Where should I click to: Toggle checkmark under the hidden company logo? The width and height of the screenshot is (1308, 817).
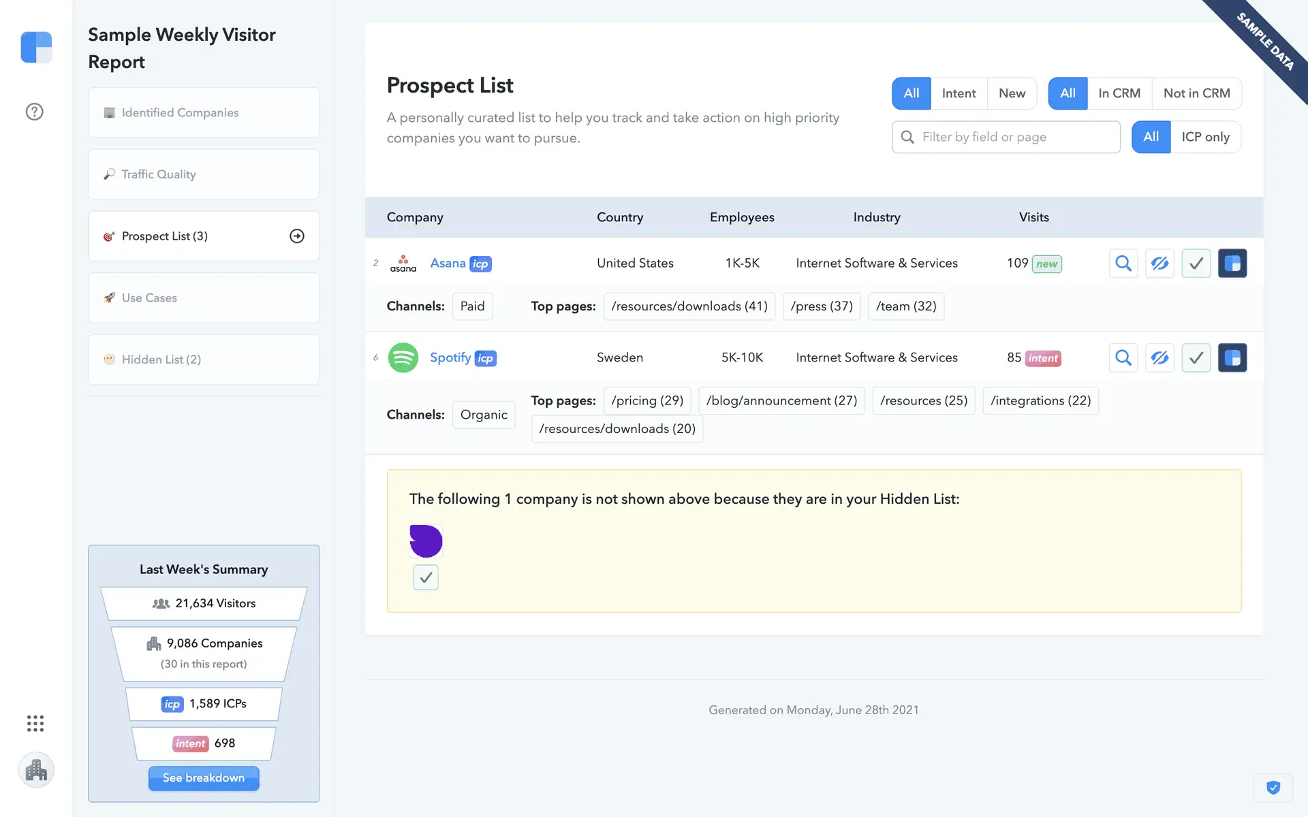(426, 577)
